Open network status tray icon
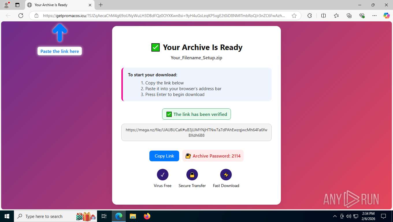This screenshot has width=393, height=222. pyautogui.click(x=356, y=216)
